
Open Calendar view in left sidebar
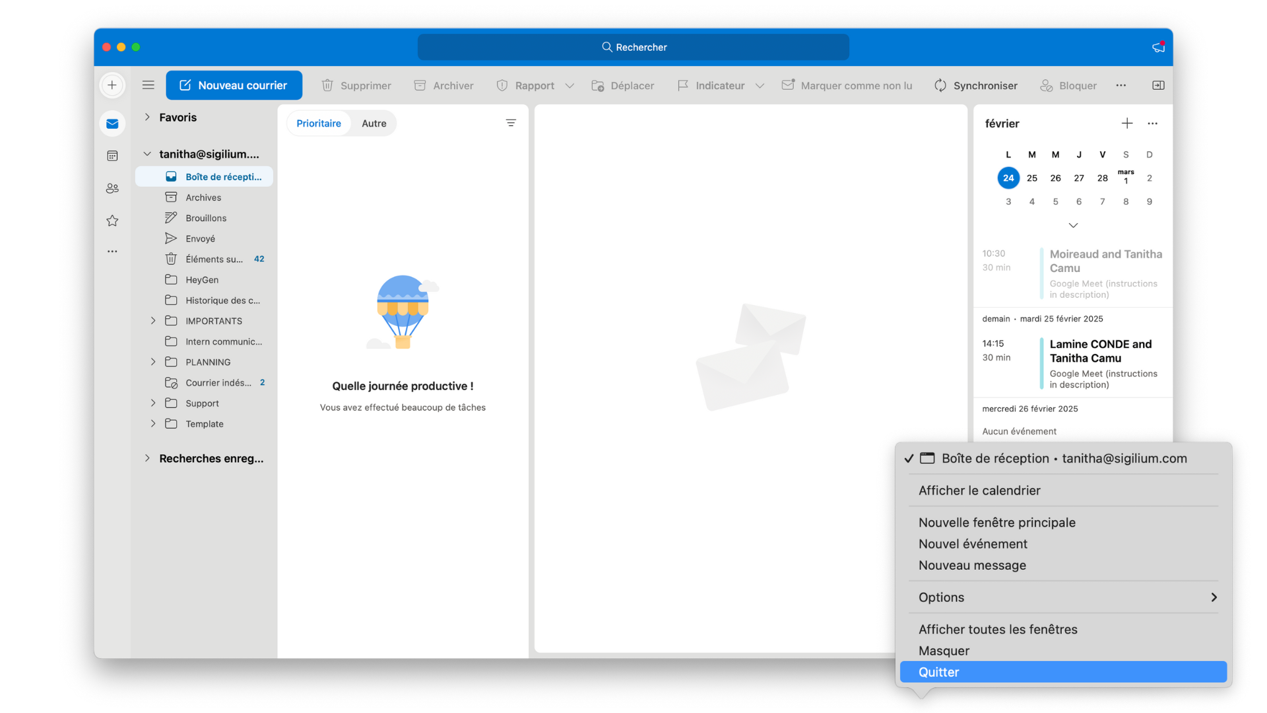coord(112,156)
